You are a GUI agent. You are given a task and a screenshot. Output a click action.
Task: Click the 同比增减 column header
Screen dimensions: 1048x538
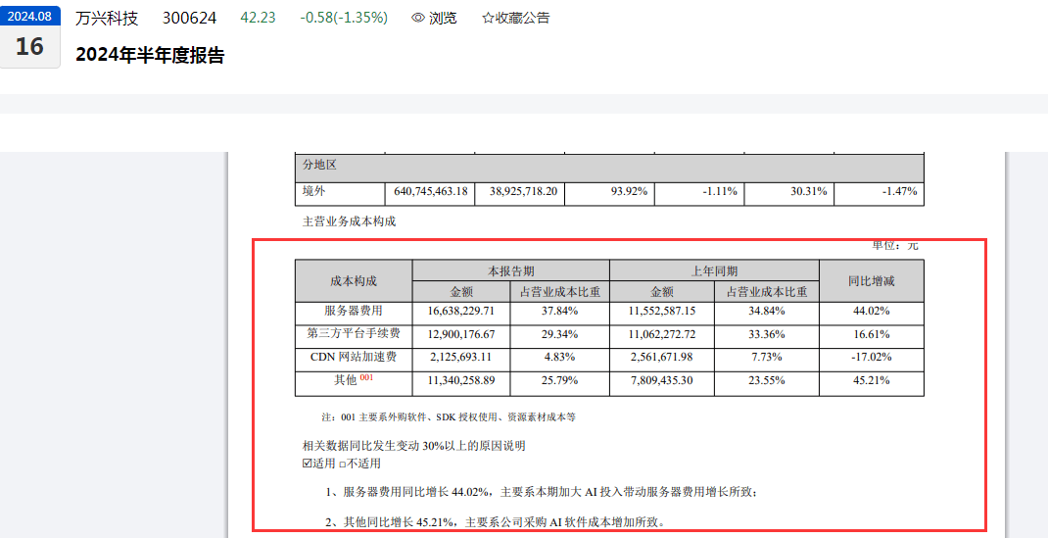click(871, 281)
